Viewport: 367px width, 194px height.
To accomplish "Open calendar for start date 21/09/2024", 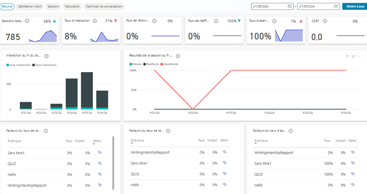I will 289,7.
